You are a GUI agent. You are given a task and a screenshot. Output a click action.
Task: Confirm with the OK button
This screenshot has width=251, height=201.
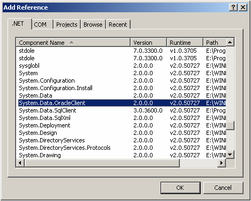point(180,188)
